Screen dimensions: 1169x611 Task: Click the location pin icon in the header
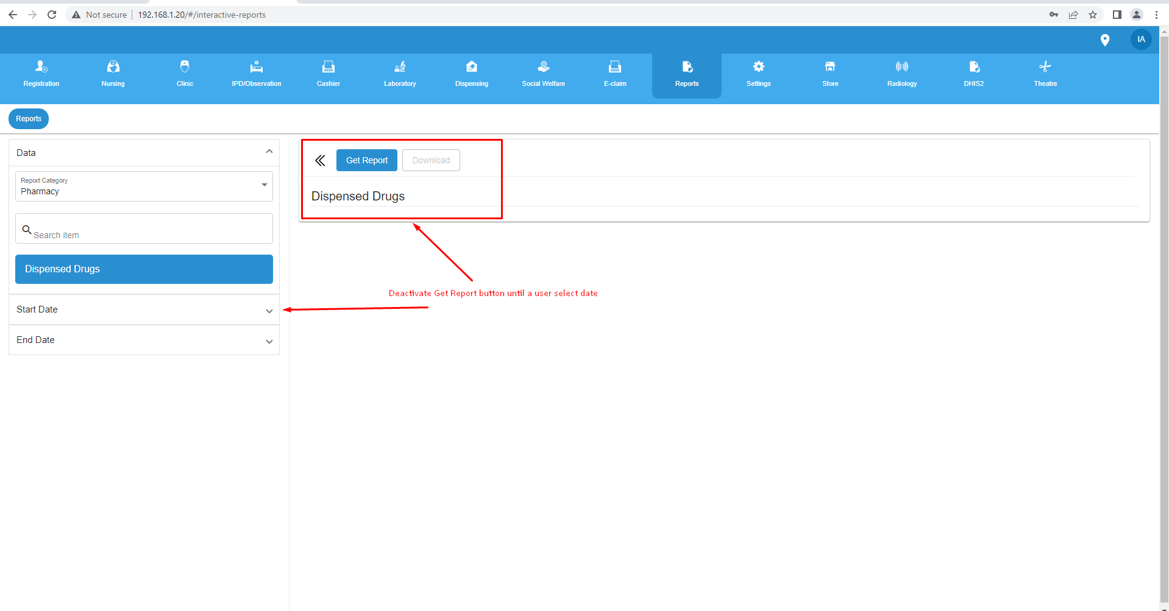(1106, 40)
